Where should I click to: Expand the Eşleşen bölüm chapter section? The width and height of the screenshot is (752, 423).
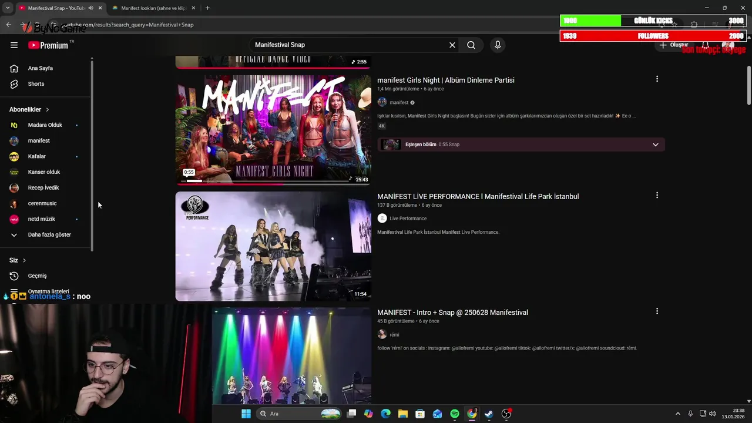coord(656,145)
